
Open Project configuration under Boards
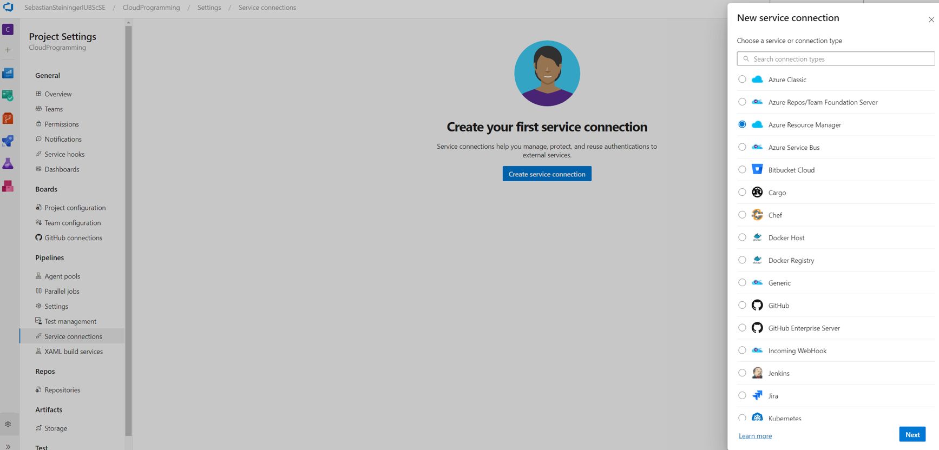(x=75, y=208)
